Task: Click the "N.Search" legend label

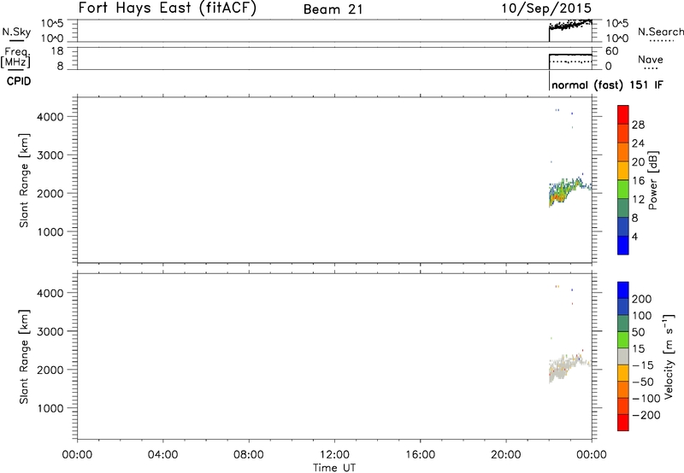Action: pos(660,32)
